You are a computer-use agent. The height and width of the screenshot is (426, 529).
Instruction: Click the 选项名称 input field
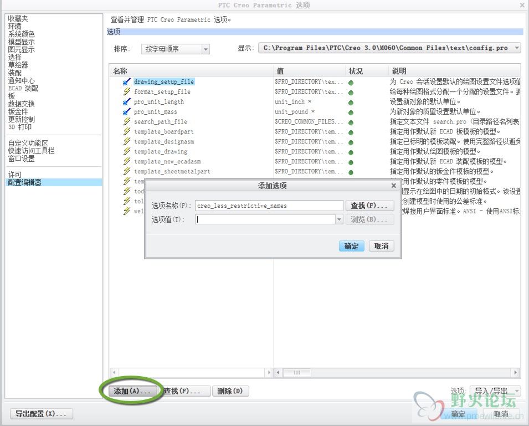point(269,206)
